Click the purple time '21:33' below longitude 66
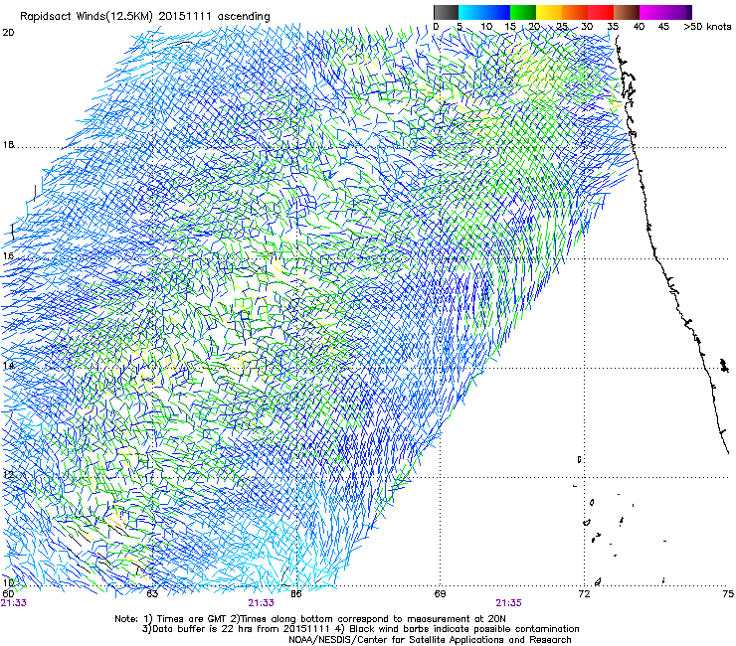The width and height of the screenshot is (736, 646). 261,603
